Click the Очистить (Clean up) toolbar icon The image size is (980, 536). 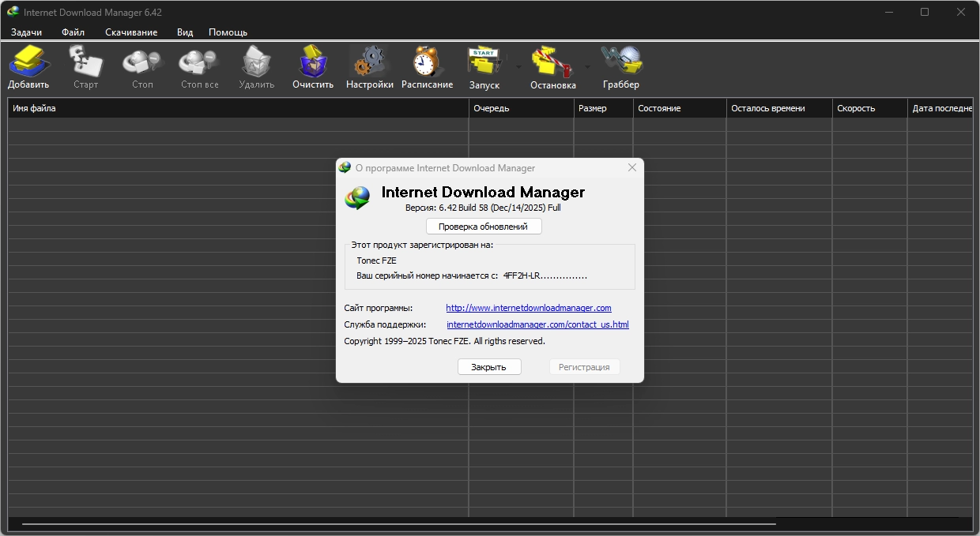coord(313,66)
